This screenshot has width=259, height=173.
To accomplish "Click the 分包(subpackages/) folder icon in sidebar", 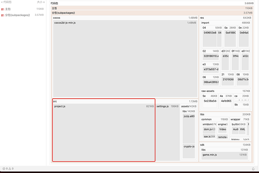I will click(3, 15).
